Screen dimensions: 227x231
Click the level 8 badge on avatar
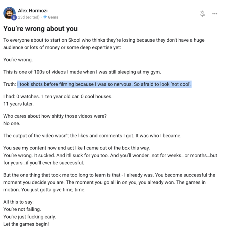13,18
